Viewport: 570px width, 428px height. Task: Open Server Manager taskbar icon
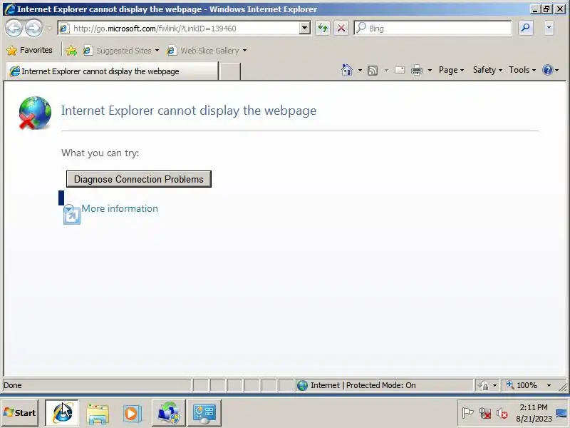coord(204,413)
